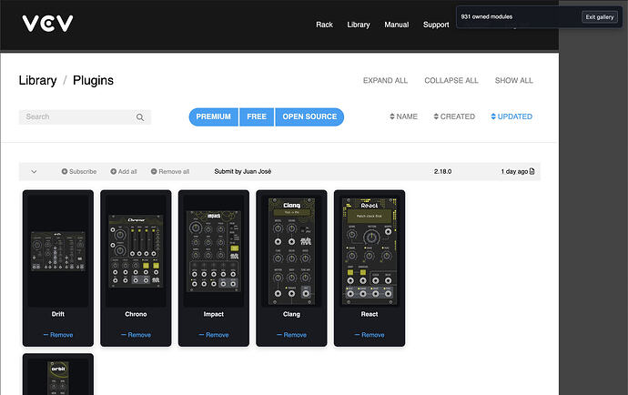The width and height of the screenshot is (628, 395).
Task: Open the Rack menu item
Action: [x=324, y=25]
